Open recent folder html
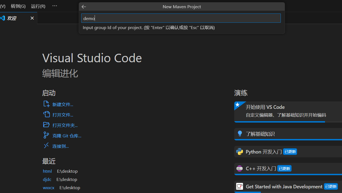Image resolution: width=342 pixels, height=193 pixels. 47,171
